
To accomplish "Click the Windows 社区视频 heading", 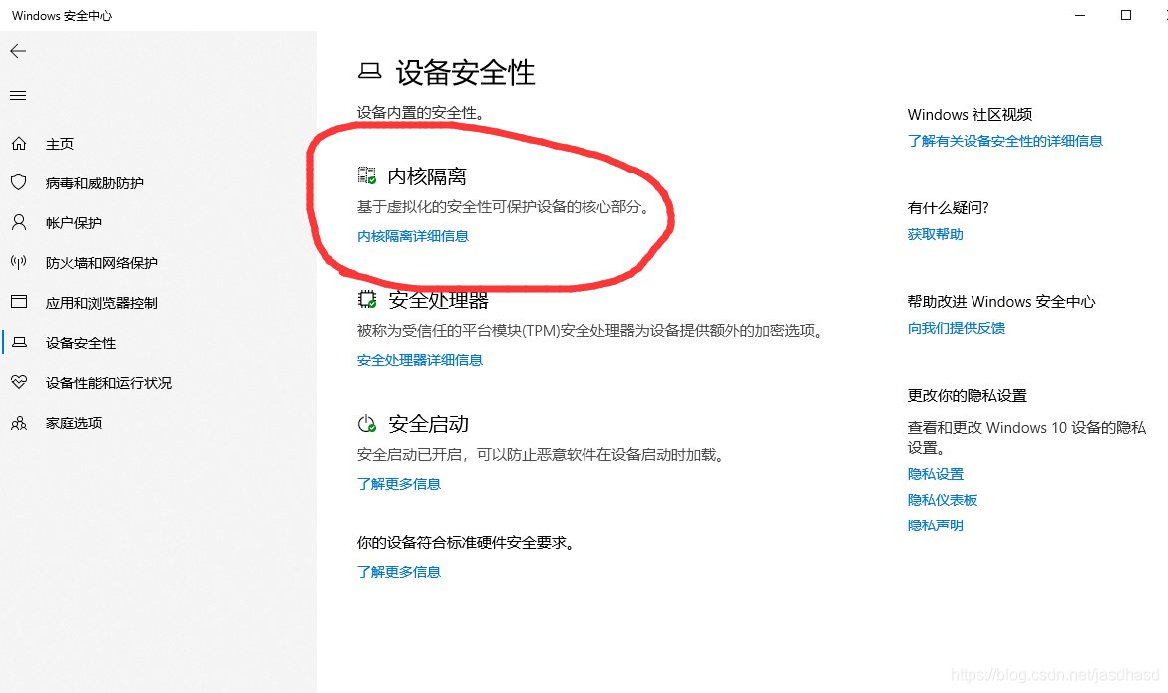I will point(970,115).
